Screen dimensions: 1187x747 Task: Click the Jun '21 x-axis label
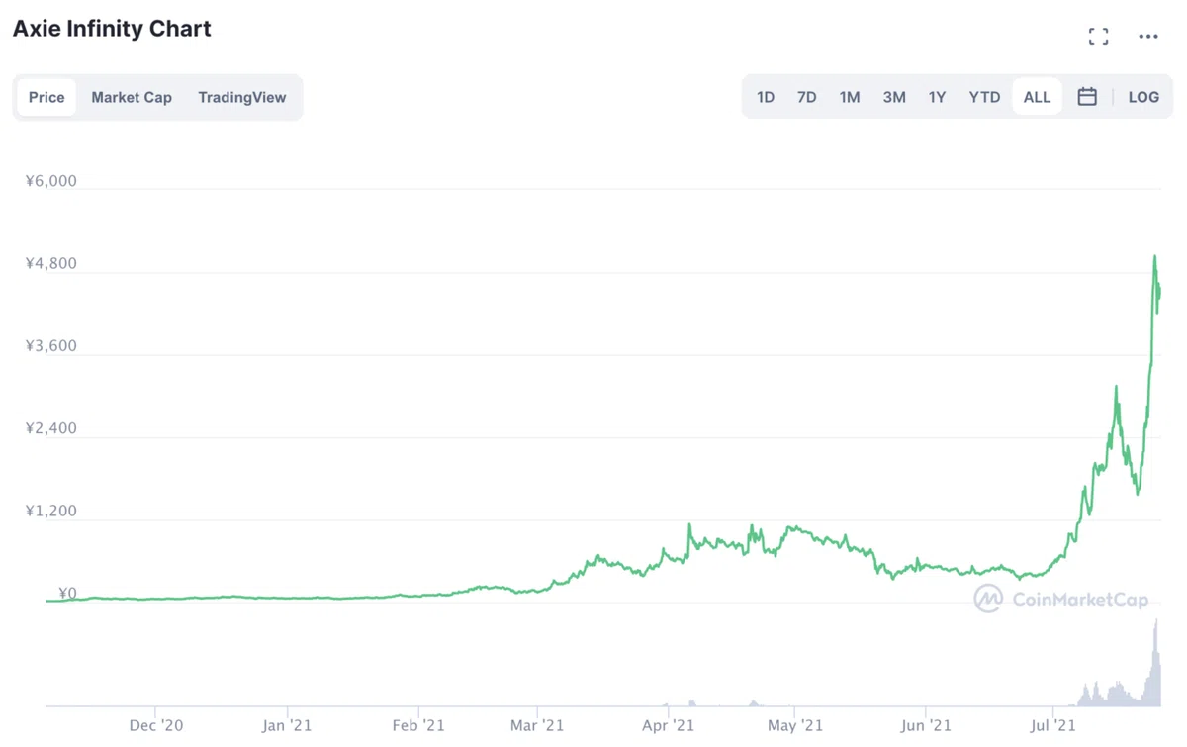[x=926, y=725]
